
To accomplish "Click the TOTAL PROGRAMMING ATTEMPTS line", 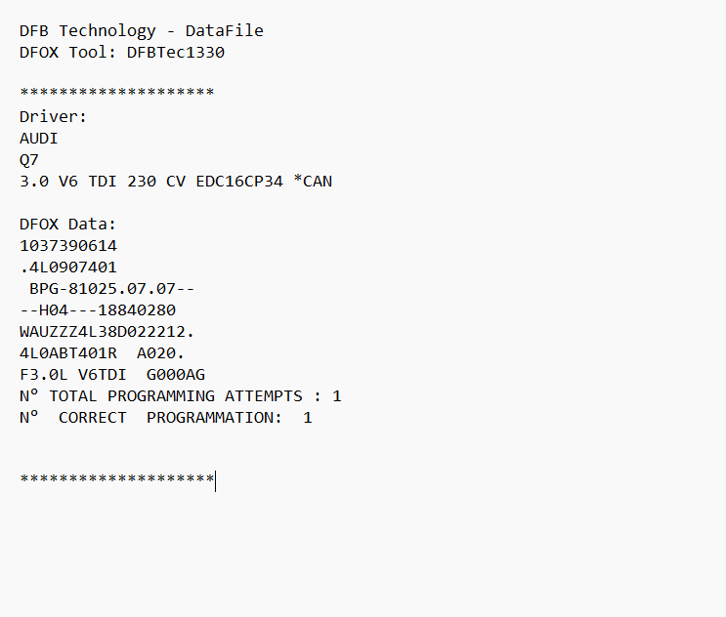I will pyautogui.click(x=180, y=396).
